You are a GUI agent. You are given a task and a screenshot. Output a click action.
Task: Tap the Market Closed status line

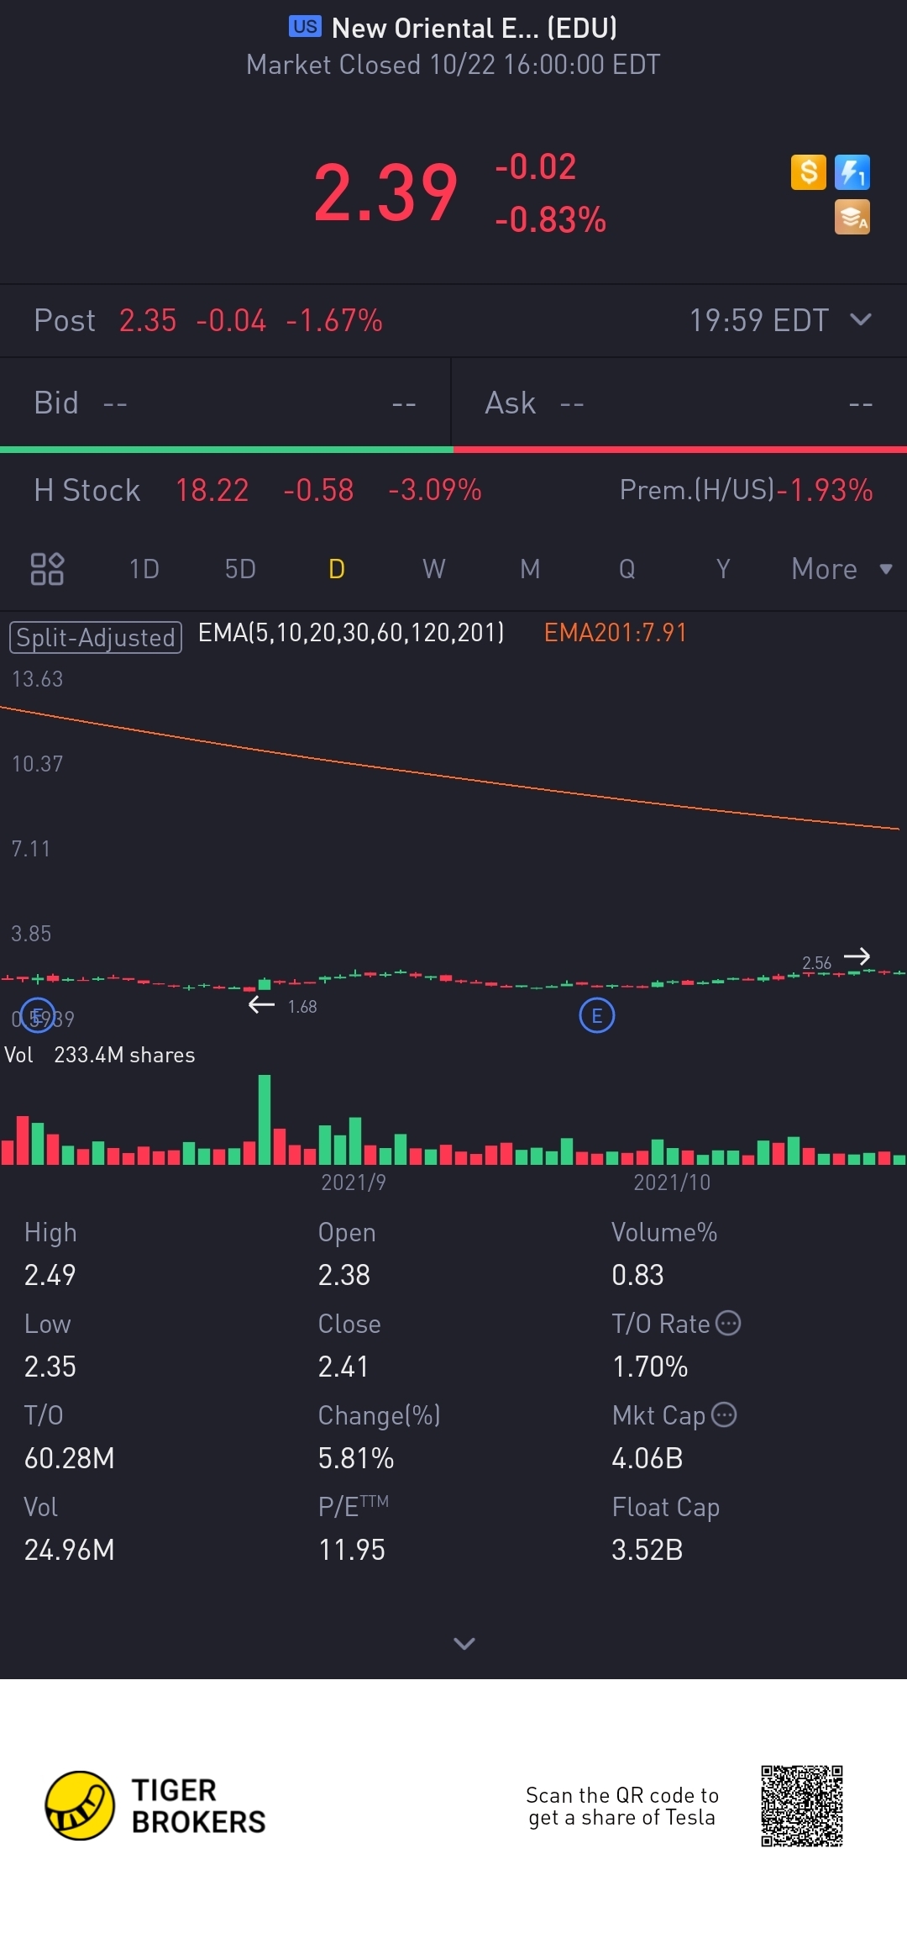point(453,65)
